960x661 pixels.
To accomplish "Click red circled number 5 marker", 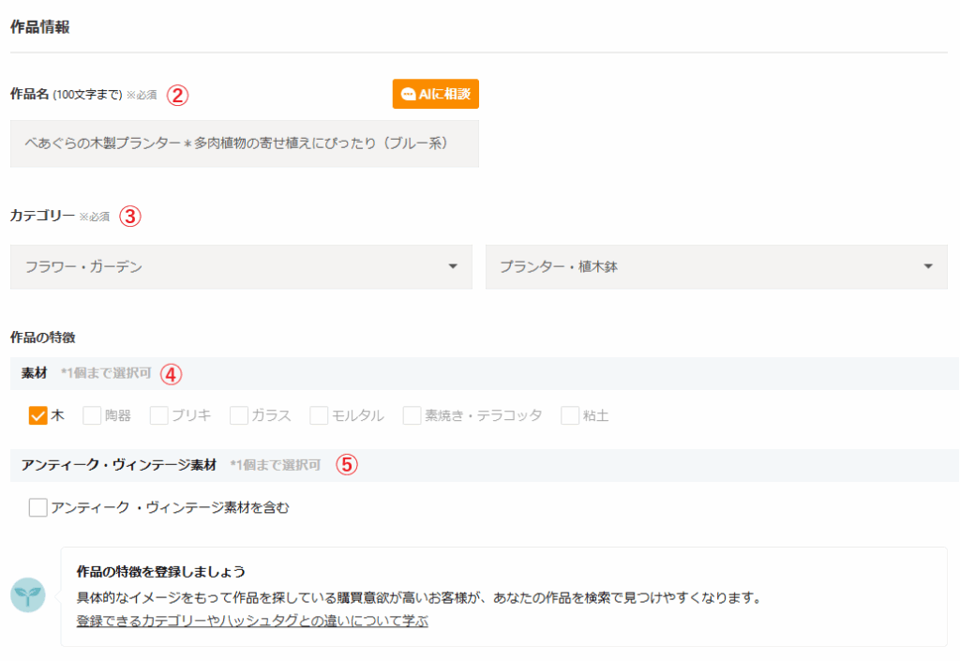I will (x=347, y=464).
